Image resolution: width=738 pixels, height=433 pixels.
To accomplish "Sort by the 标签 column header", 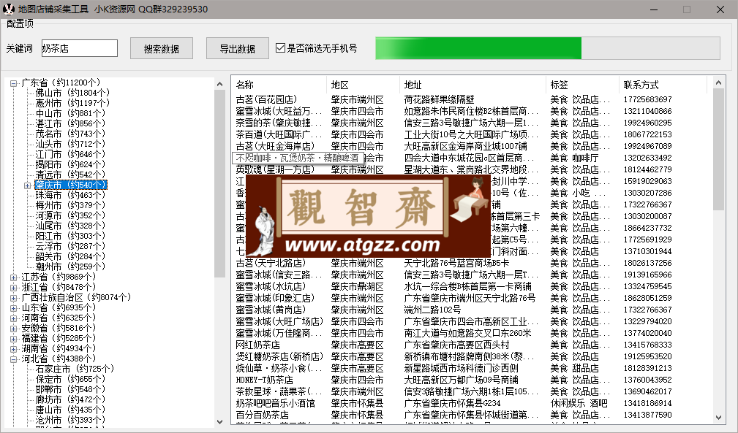I will [x=582, y=85].
